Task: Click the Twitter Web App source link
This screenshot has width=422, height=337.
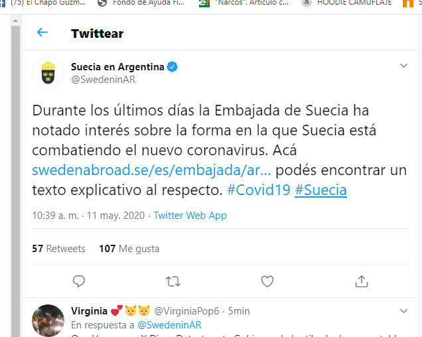Action: coord(190,216)
